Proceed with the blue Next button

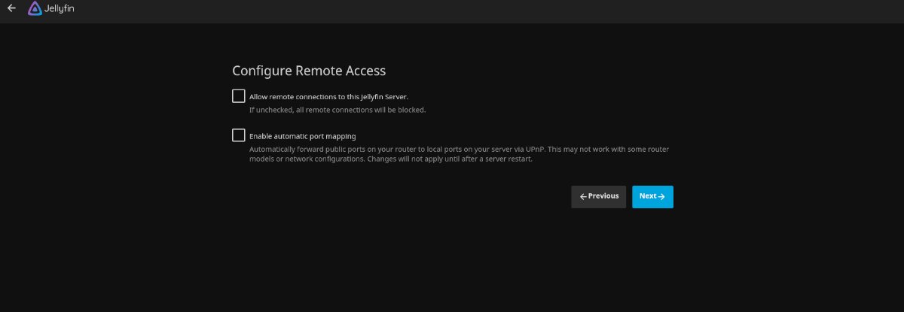pyautogui.click(x=652, y=196)
